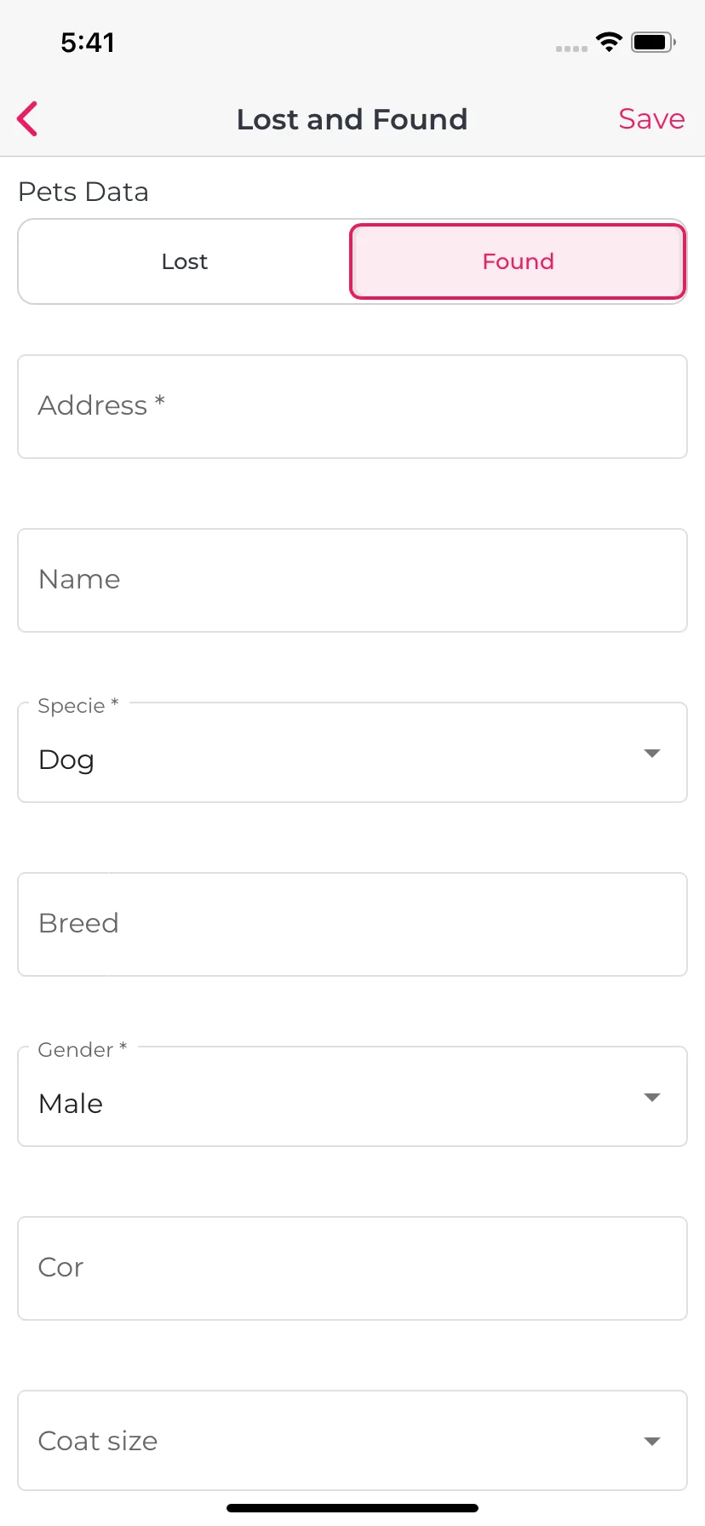Image resolution: width=705 pixels, height=1526 pixels.
Task: Focus the Cor input field
Action: (352, 1269)
